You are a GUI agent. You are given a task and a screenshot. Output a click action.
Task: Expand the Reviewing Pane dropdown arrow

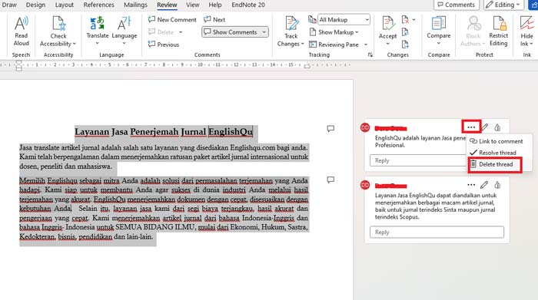[366, 45]
